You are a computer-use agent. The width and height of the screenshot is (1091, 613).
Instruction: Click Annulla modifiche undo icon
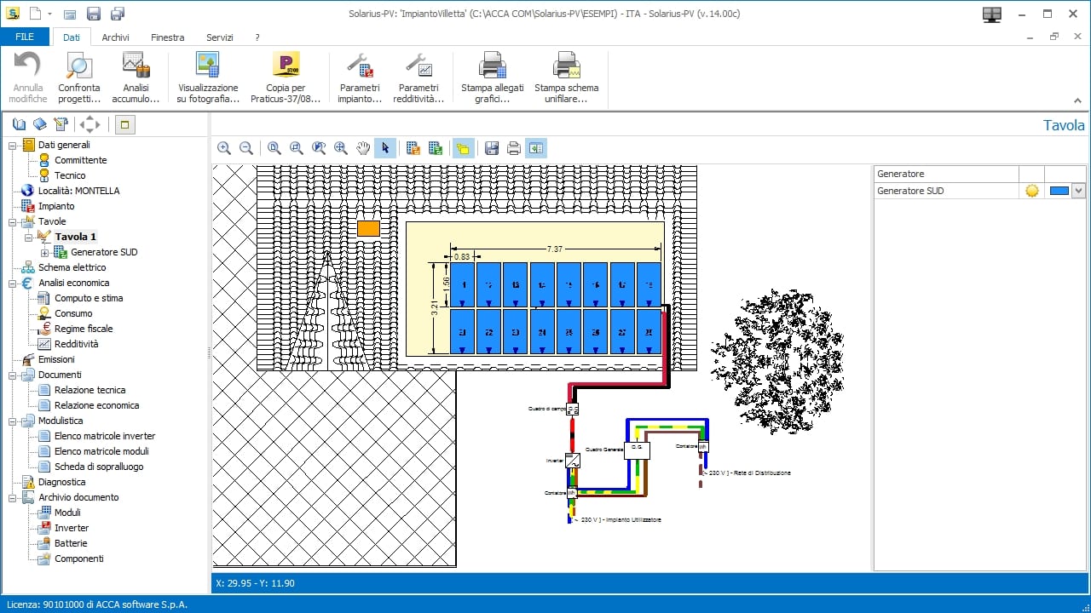[x=28, y=65]
